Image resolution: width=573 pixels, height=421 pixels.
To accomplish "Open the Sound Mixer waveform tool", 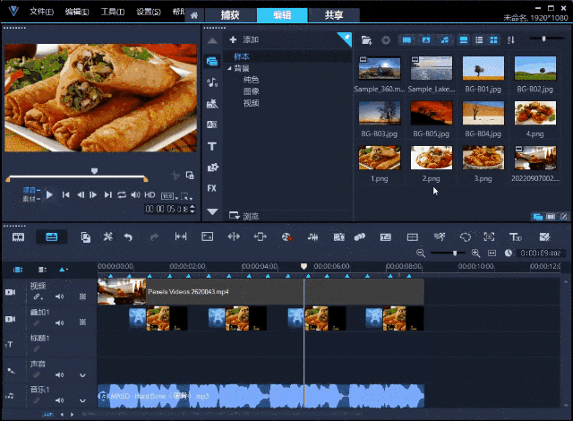I will pyautogui.click(x=313, y=237).
